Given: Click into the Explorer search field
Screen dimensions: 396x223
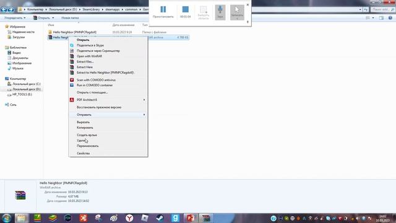Looking at the screenshot, I should pyautogui.click(x=382, y=10).
